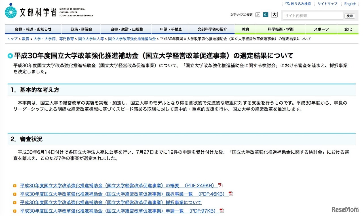Click the 検索 search button
Screen dimensions: 363x216
(x=350, y=16)
